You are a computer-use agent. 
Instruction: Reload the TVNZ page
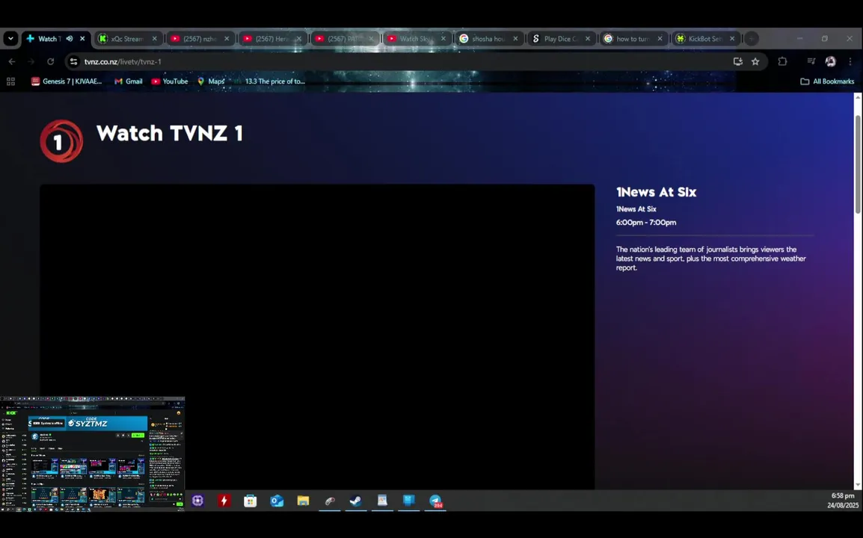point(51,61)
